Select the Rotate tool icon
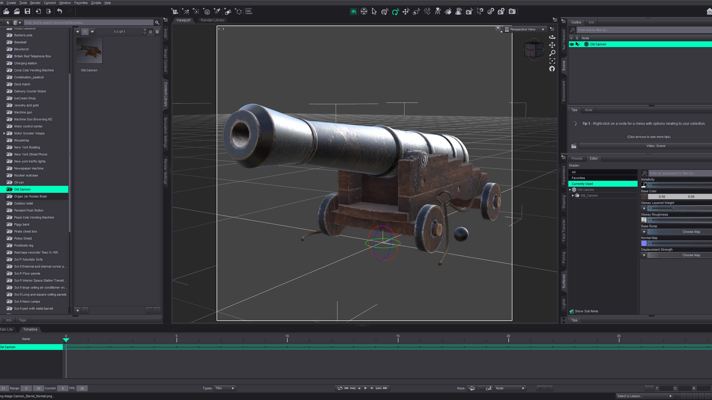712x400 pixels. point(395,11)
